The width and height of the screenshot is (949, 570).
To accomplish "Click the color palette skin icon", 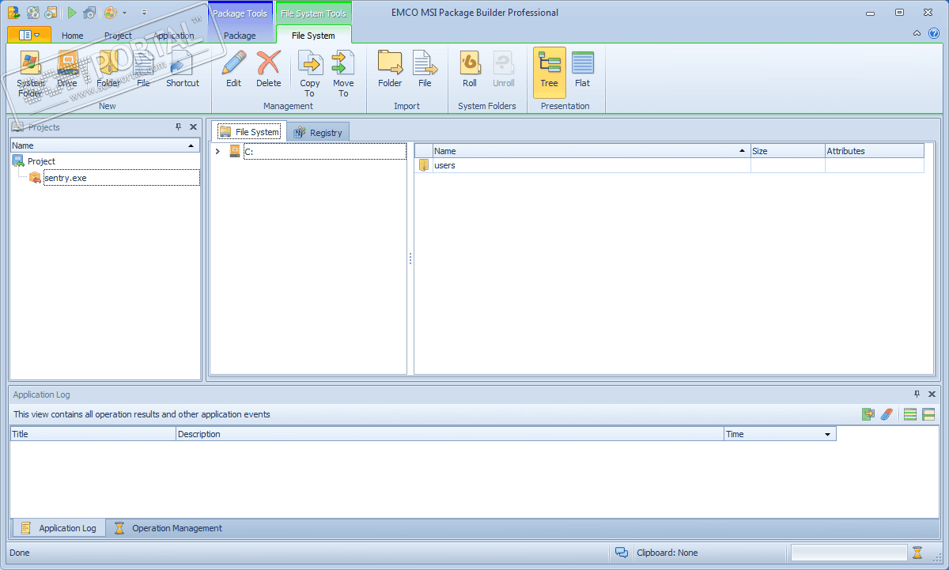I will (x=112, y=13).
